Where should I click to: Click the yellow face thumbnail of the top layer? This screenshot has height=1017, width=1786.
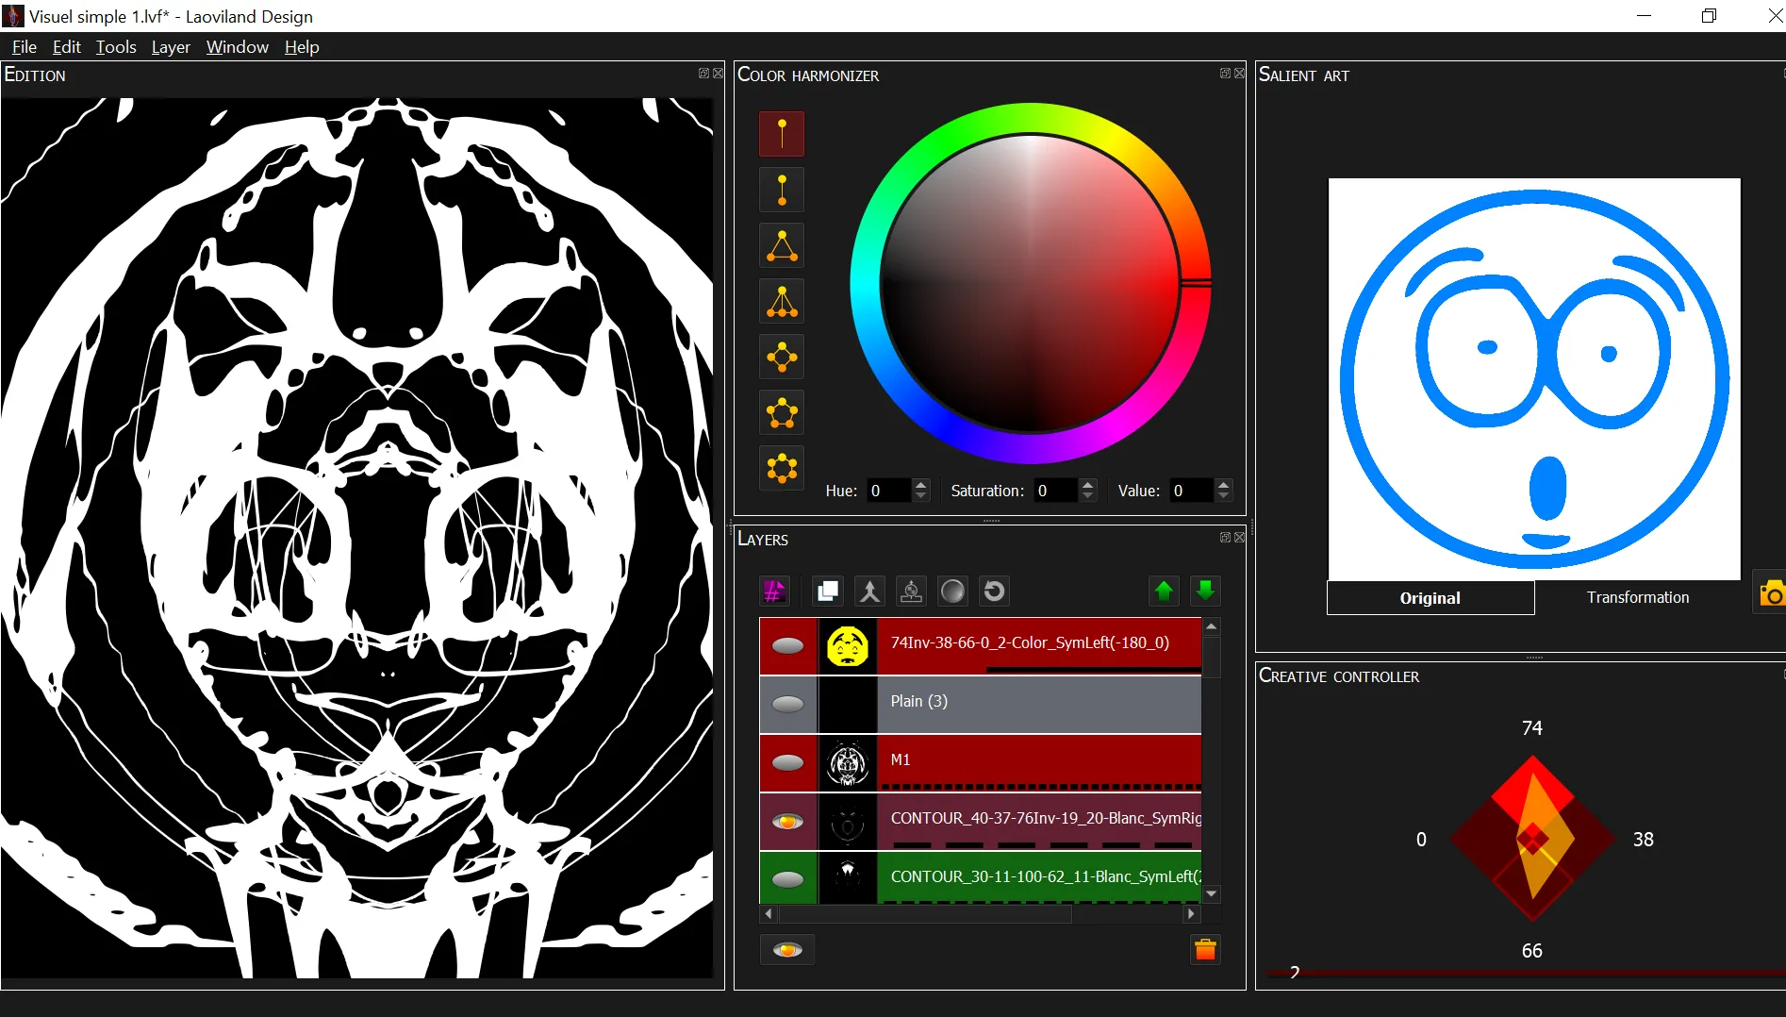point(847,646)
